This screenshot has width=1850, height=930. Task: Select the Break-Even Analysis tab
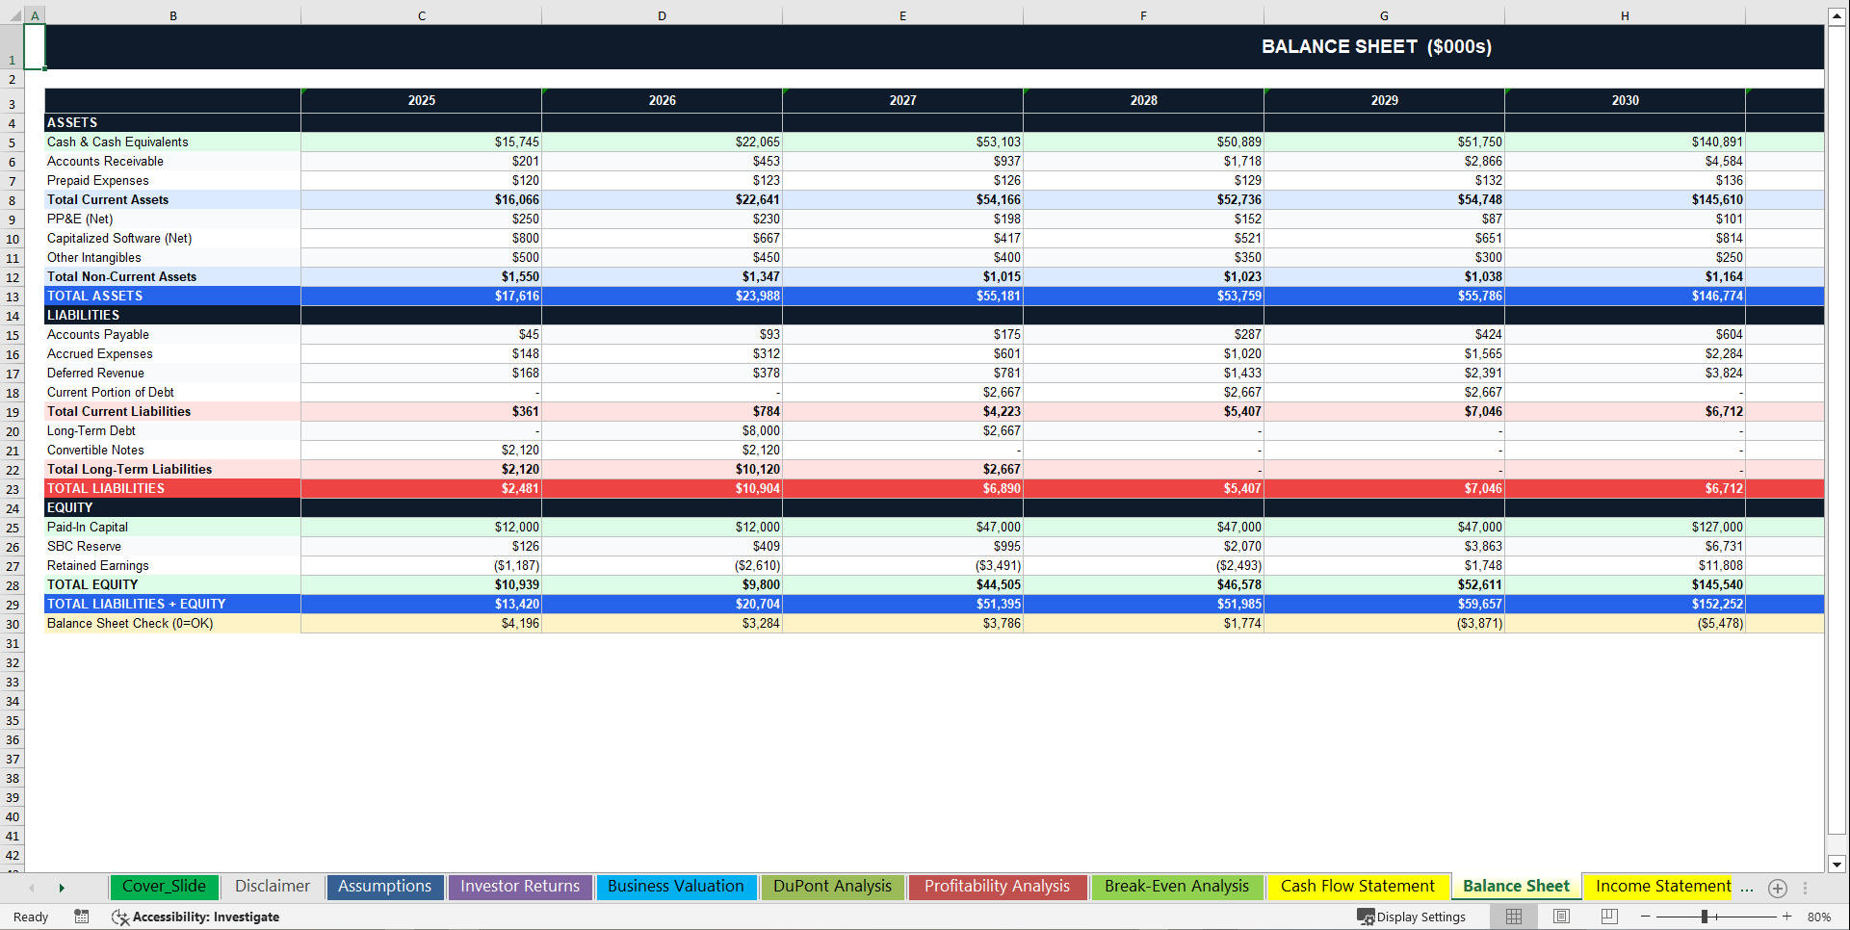click(1177, 887)
